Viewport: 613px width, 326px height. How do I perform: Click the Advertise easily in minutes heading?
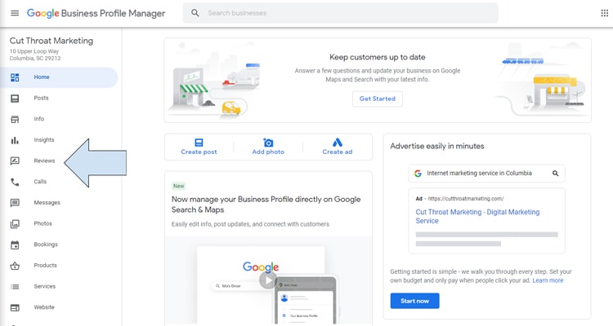point(437,146)
